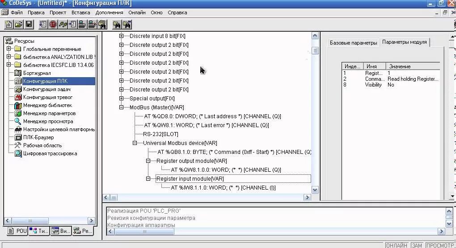Switch to Параметры модуля tab

coord(405,42)
